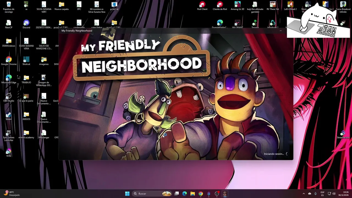Expand the hidden system tray icons chevron
The image size is (352, 198).
click(x=304, y=194)
